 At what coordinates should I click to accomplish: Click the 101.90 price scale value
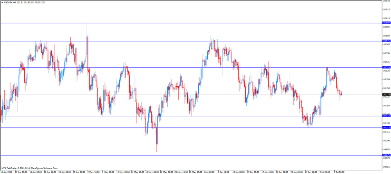386,88
